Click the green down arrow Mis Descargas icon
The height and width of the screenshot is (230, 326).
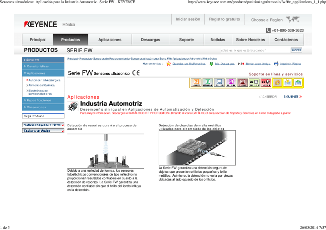[x=211, y=64]
